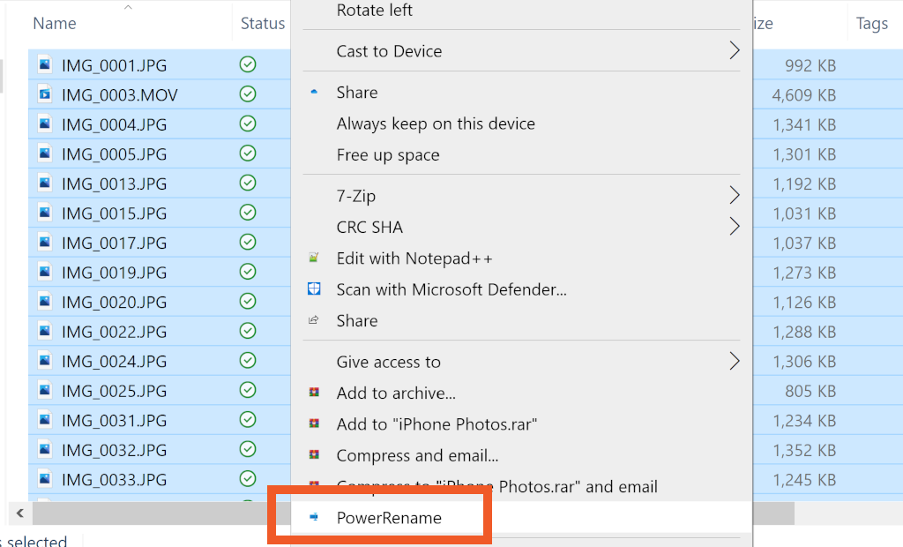Choose Always keep on this device
This screenshot has width=903, height=547.
click(436, 124)
